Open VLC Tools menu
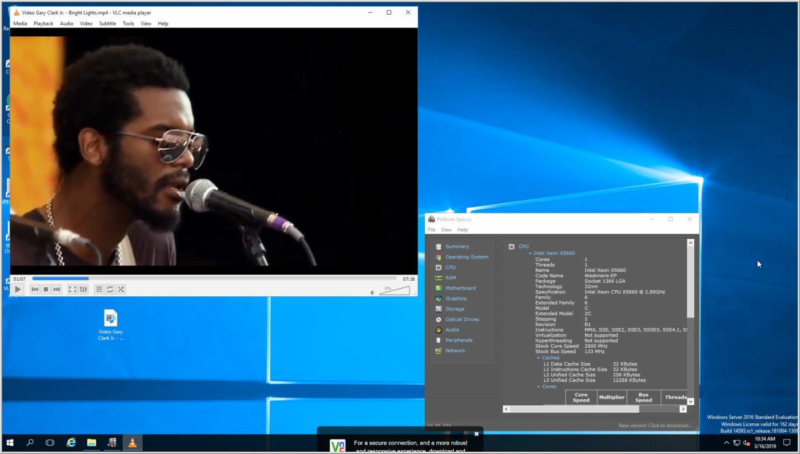Screen dimensions: 800x454 (x=128, y=23)
